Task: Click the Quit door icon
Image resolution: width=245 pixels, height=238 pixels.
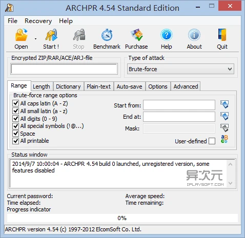Action: [222, 35]
